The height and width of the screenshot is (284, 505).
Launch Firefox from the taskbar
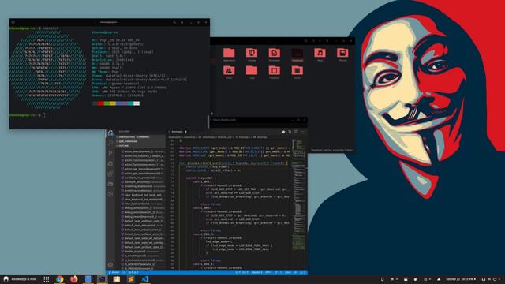click(x=73, y=279)
